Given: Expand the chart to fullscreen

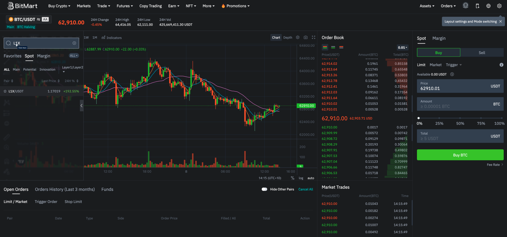Looking at the screenshot, I should point(314,37).
